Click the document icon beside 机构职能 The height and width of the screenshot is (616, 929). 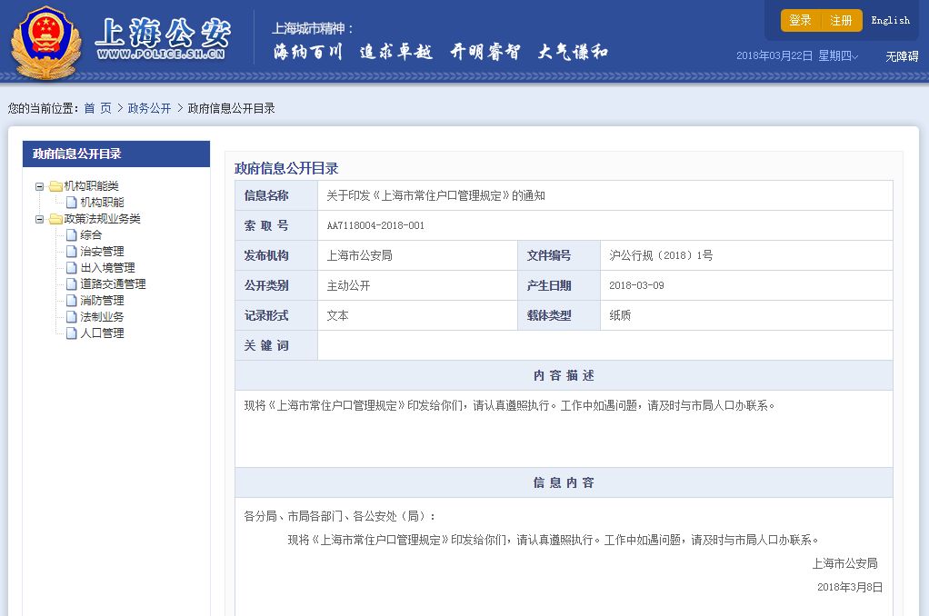(x=72, y=203)
